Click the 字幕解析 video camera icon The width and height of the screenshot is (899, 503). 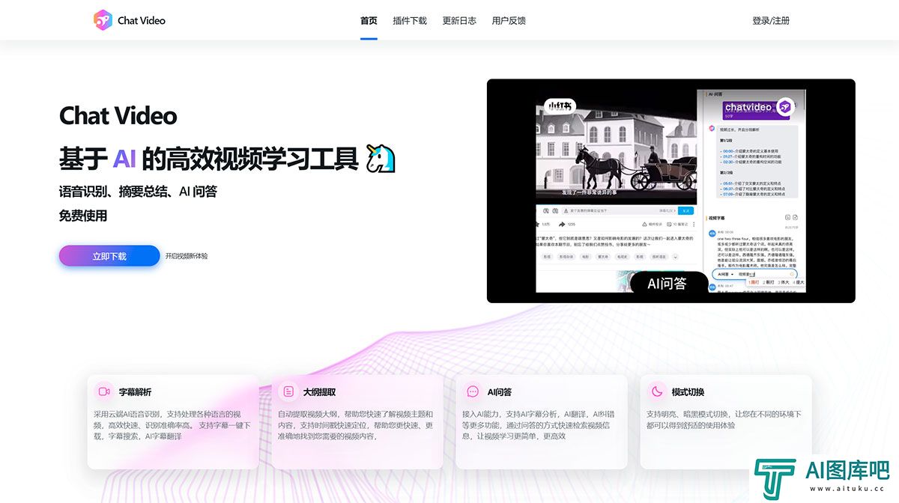(104, 391)
